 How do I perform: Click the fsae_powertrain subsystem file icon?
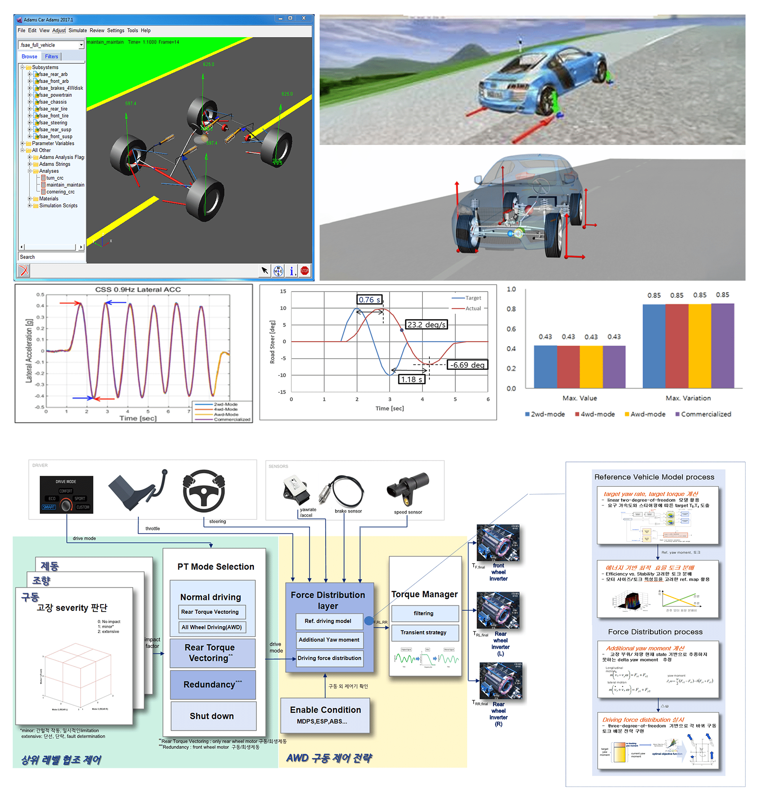[36, 95]
